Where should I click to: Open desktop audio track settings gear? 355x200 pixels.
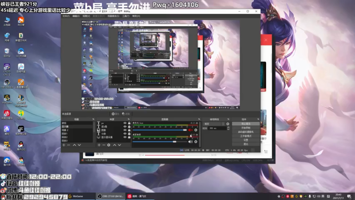click(x=196, y=142)
